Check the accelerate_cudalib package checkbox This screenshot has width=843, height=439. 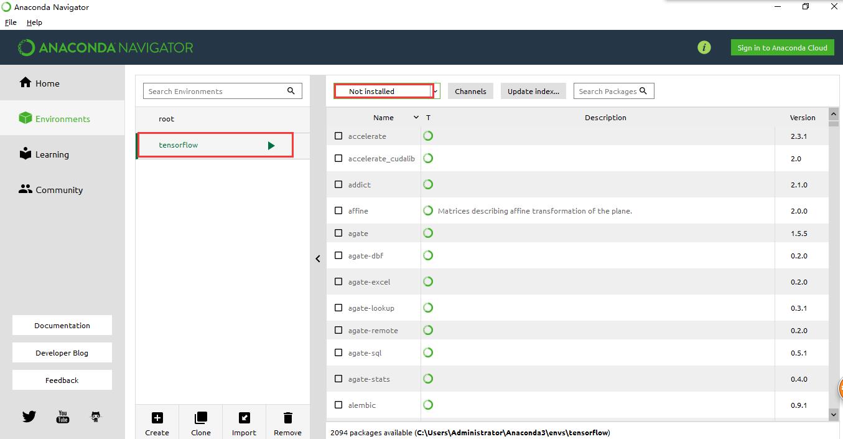click(338, 158)
